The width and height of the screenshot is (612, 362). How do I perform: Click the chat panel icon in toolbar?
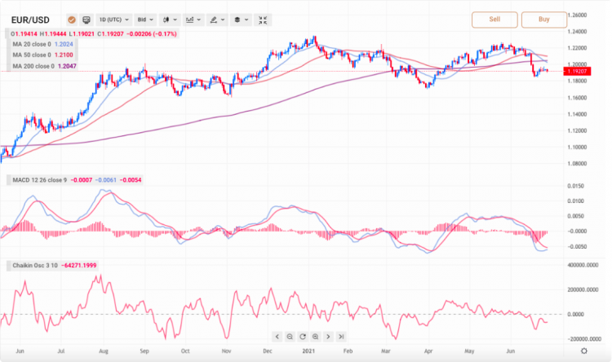[x=86, y=18]
